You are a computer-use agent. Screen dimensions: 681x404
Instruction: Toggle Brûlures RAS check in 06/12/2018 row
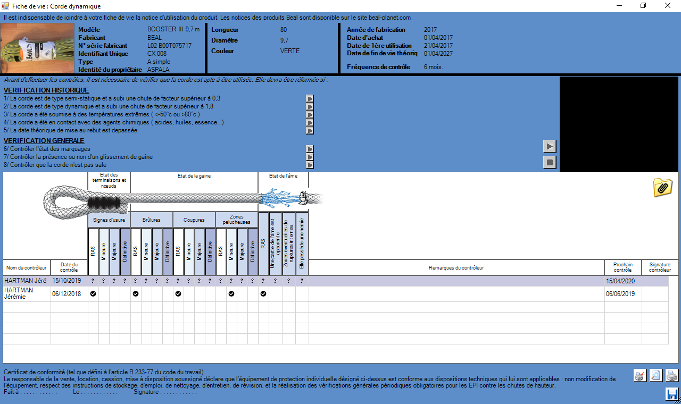click(136, 294)
